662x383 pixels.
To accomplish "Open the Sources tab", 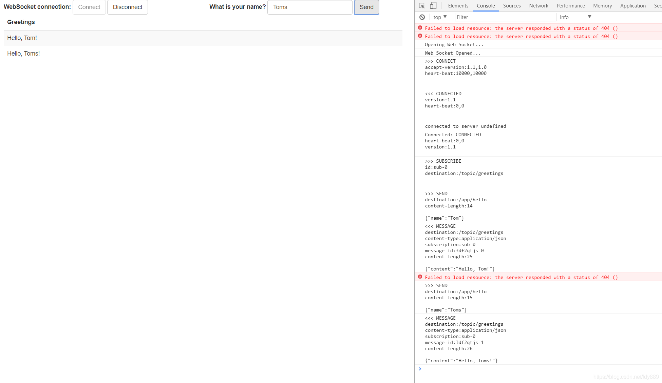I will (512, 6).
